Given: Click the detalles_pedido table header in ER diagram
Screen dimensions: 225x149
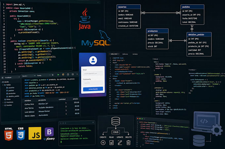Looking at the screenshot, I should (199, 35).
